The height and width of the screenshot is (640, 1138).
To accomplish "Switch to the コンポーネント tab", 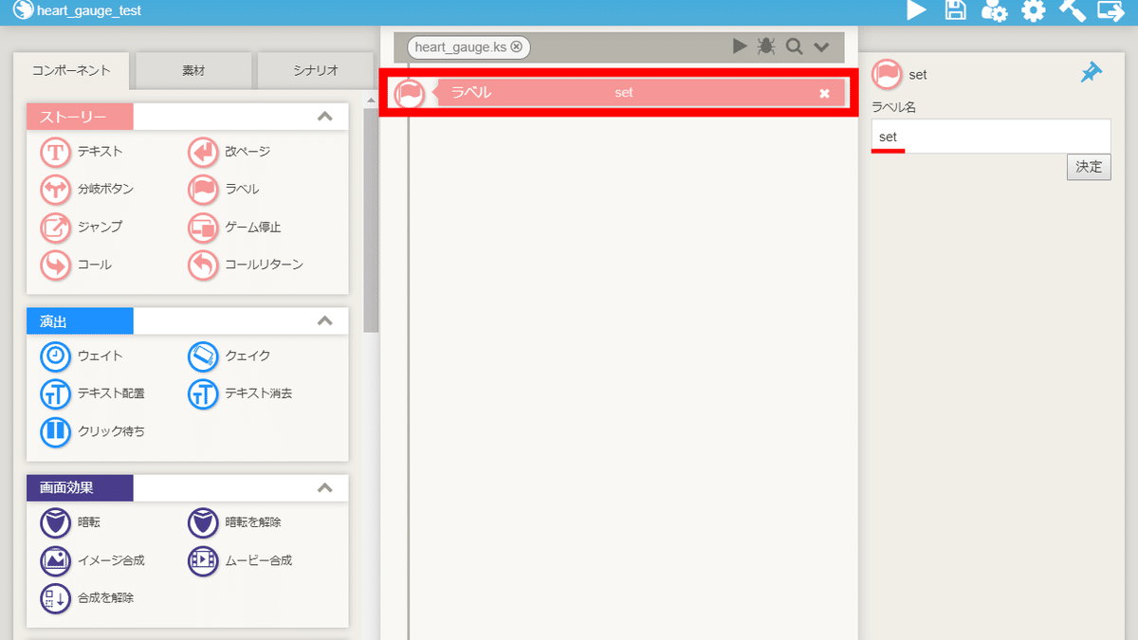I will click(71, 71).
